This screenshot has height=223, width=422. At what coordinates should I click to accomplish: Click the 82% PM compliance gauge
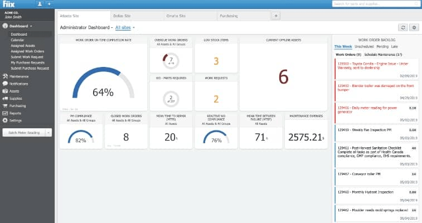(x=81, y=137)
